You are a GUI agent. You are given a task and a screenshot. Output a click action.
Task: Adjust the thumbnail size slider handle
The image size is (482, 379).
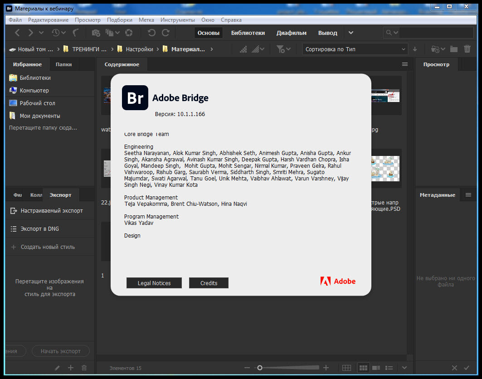pos(260,368)
